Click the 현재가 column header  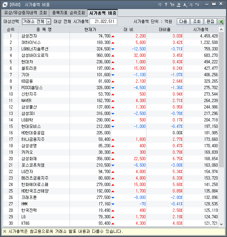(90, 29)
